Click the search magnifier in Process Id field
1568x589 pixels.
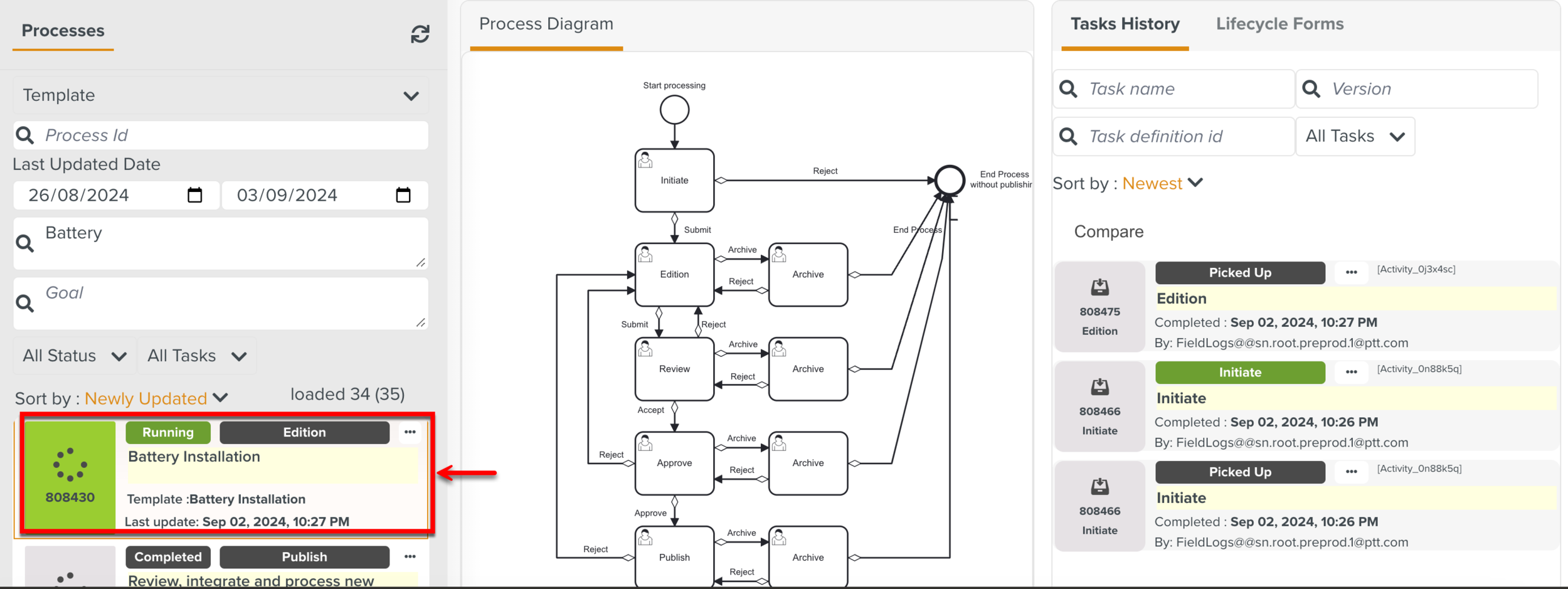pos(25,135)
